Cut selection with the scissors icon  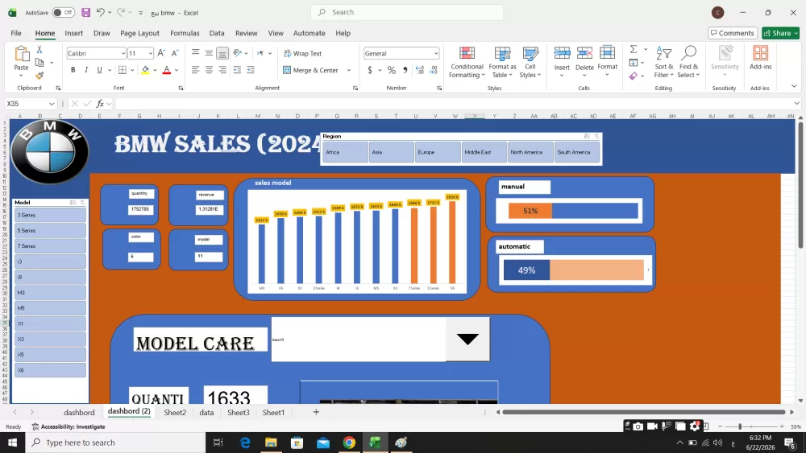pos(39,50)
